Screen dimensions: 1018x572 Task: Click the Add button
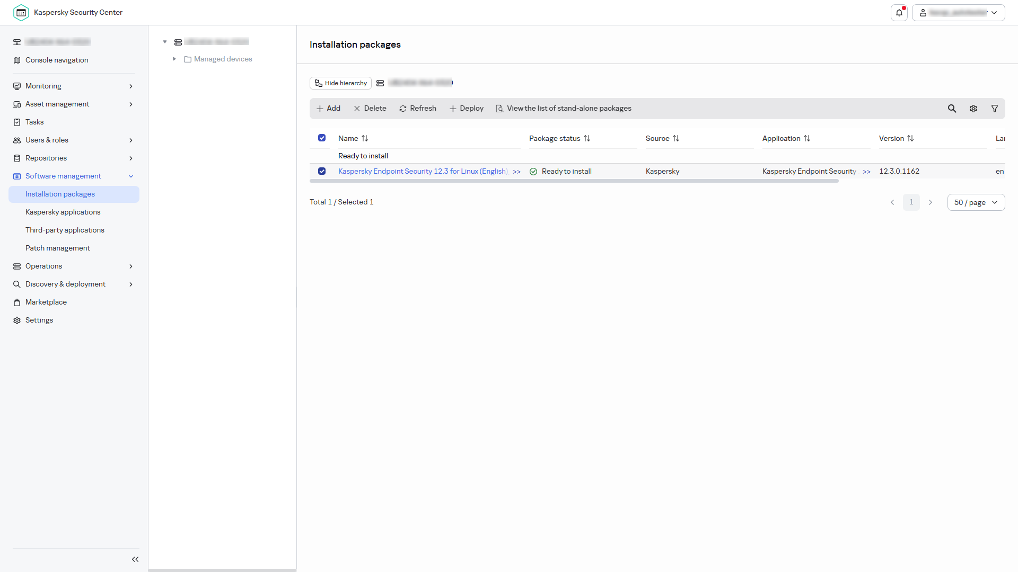[x=328, y=109]
